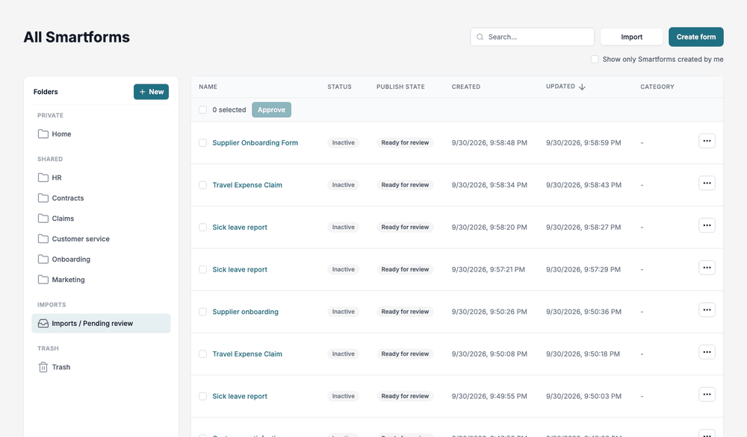The width and height of the screenshot is (747, 437).
Task: Open ellipsis menu for Sick leave report created 9:57:21 PM
Action: point(707,268)
